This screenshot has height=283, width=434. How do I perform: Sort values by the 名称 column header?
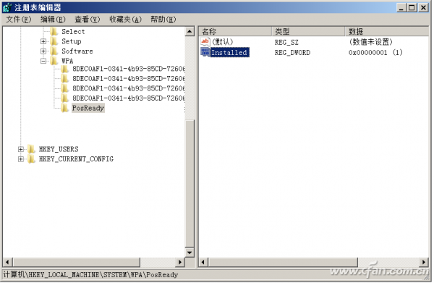pyautogui.click(x=235, y=31)
